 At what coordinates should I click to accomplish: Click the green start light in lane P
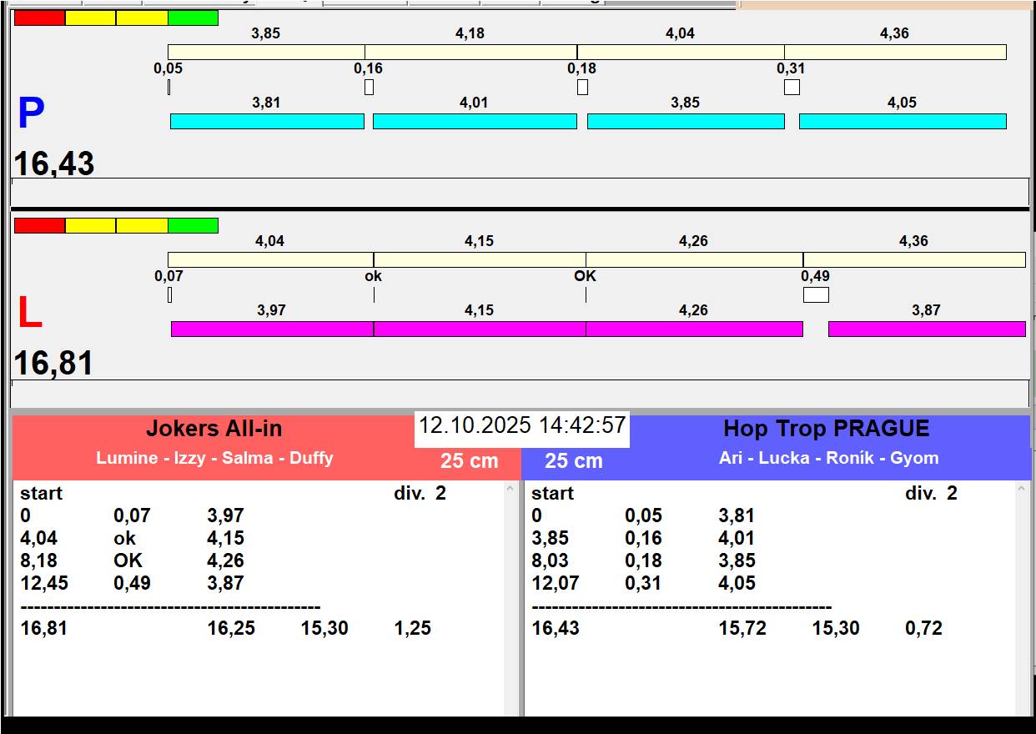coord(193,18)
